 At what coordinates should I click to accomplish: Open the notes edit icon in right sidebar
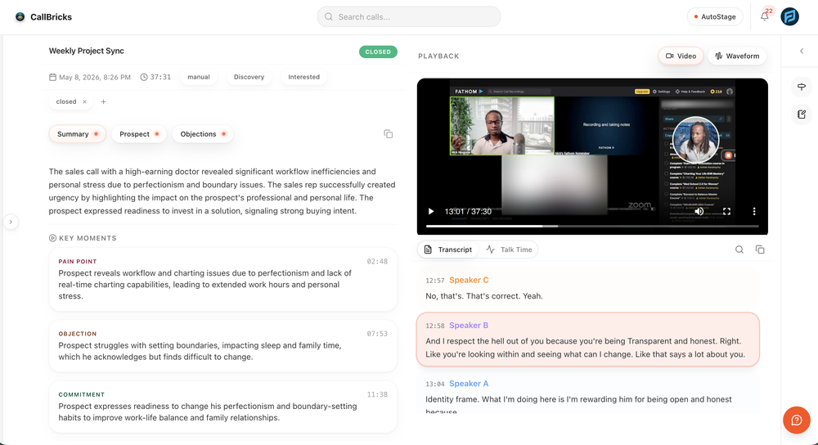click(802, 115)
